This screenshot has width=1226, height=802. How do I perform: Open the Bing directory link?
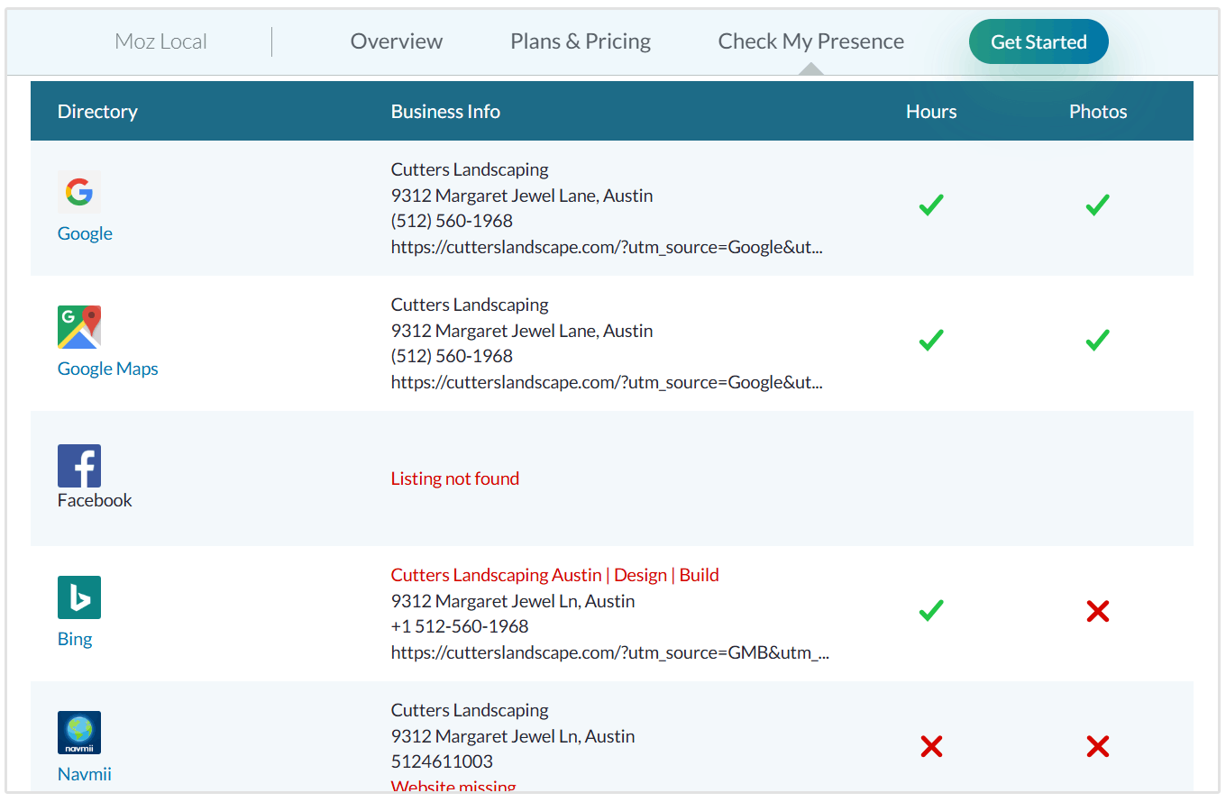pyautogui.click(x=75, y=639)
